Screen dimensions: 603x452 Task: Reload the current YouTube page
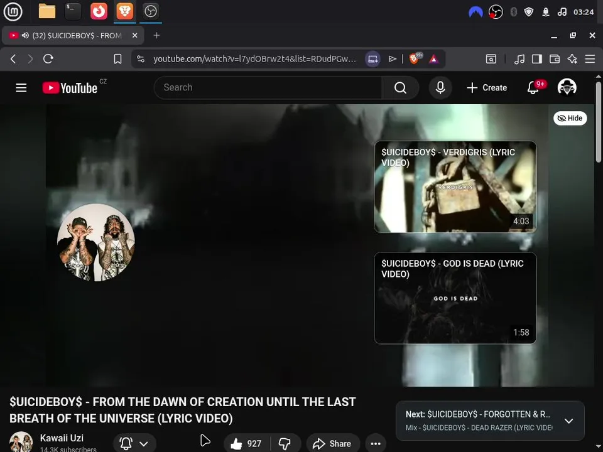tap(48, 59)
